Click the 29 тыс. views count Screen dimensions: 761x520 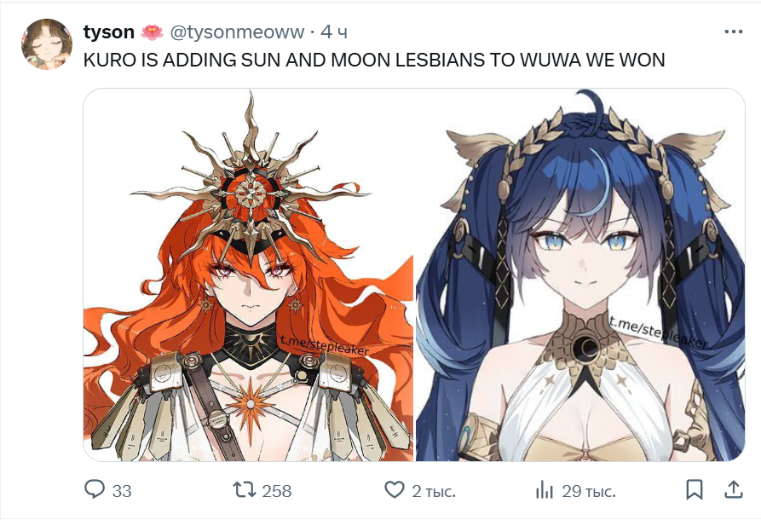point(589,491)
